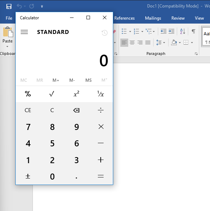Click the percent key in Calculator
The width and height of the screenshot is (210, 211).
tap(28, 94)
